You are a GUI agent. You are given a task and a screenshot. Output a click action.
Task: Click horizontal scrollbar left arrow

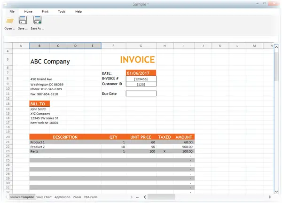point(145,197)
